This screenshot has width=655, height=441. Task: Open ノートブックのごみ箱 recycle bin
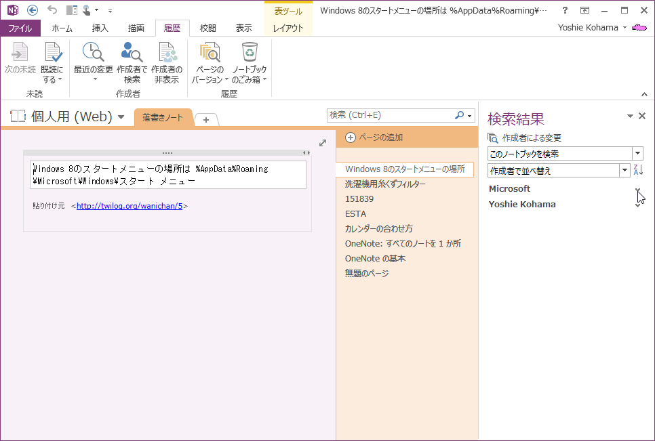(250, 62)
